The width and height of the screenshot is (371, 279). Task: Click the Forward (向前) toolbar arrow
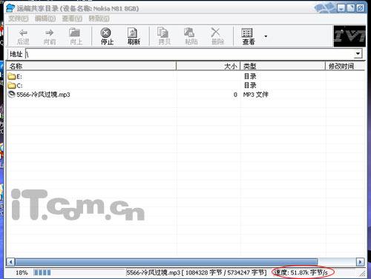50,36
